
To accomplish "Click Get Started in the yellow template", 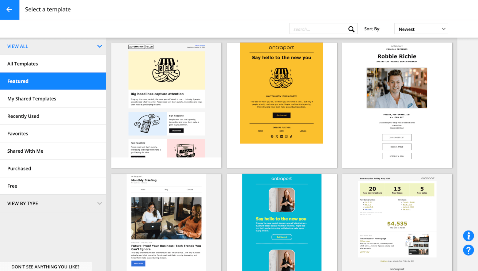I will 281,115.
